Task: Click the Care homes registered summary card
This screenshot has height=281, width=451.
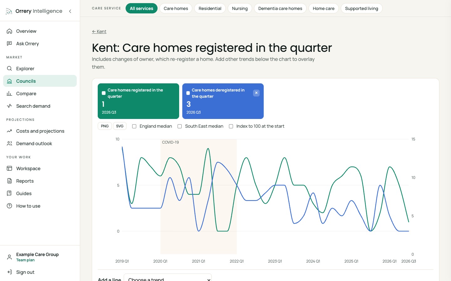Action: (138, 101)
